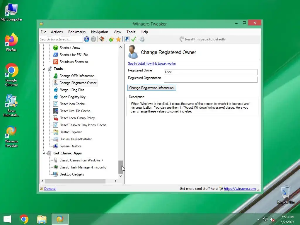Click the Recycle Bin desktop icon
Screen dimensions: 300x225
pyautogui.click(x=285, y=195)
